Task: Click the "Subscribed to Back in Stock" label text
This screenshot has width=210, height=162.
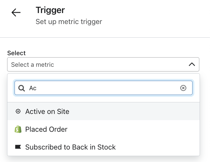Action: click(x=70, y=147)
